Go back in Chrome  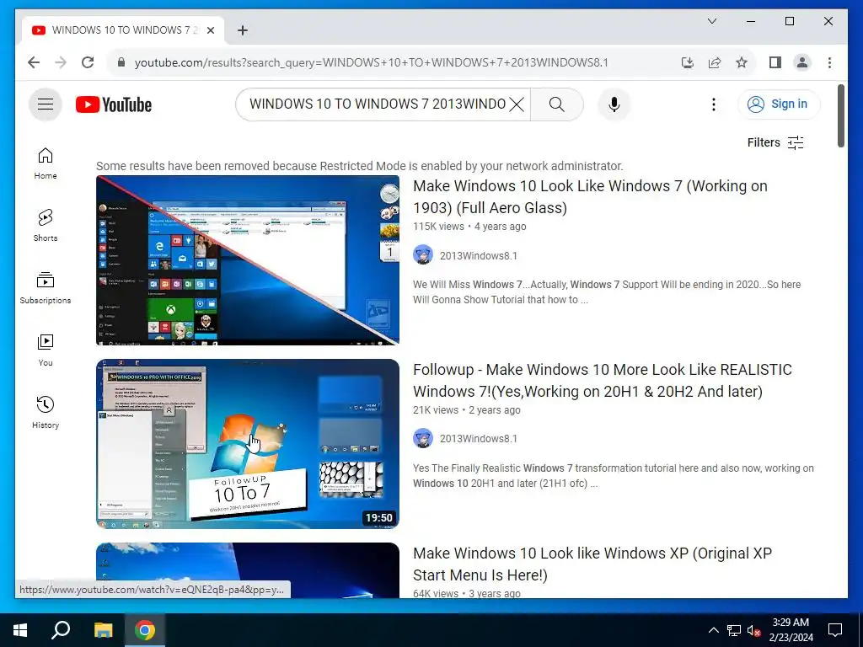(34, 62)
